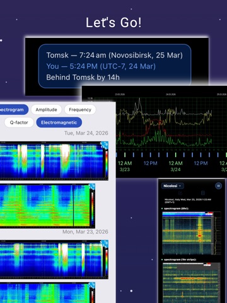The image size is (227, 303).
Task: Click the Mar 24 spectrogram color scale bar
Action: (107, 163)
